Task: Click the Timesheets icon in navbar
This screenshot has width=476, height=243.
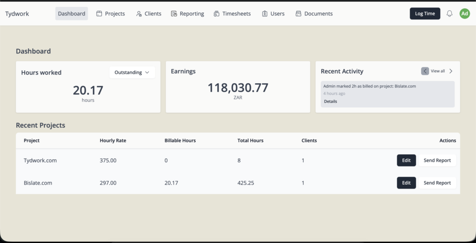Action: tap(217, 14)
